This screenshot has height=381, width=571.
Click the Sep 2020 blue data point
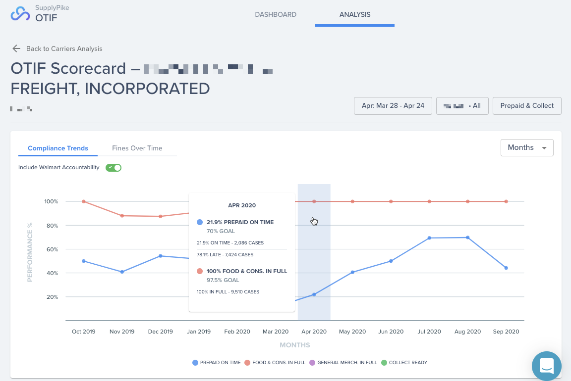(506, 268)
